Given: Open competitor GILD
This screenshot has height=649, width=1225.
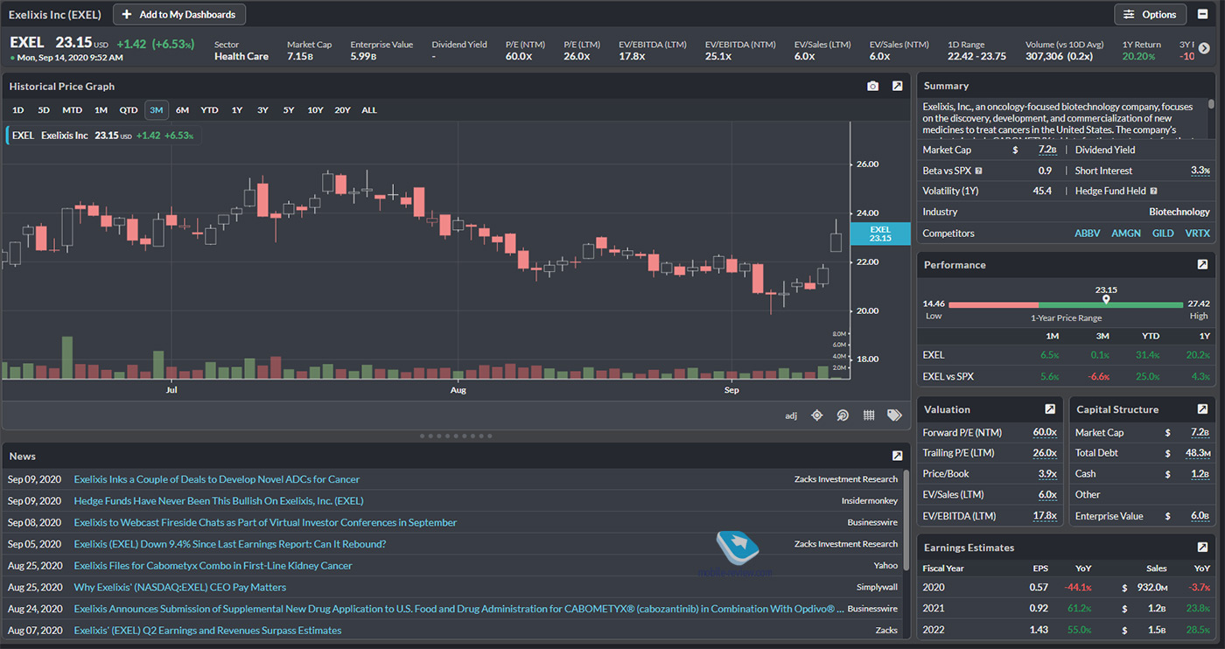Looking at the screenshot, I should tap(1163, 234).
